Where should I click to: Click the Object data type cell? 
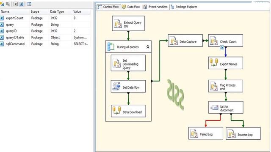(x=55, y=38)
